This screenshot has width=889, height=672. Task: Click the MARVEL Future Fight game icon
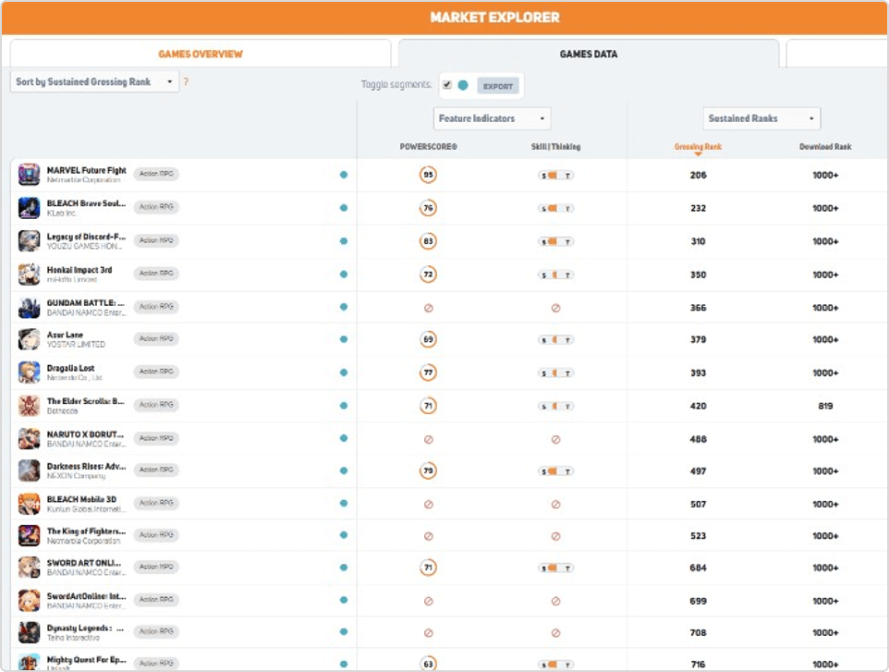[x=30, y=175]
